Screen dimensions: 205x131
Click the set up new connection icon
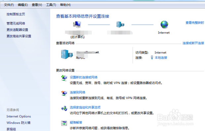click(64, 78)
